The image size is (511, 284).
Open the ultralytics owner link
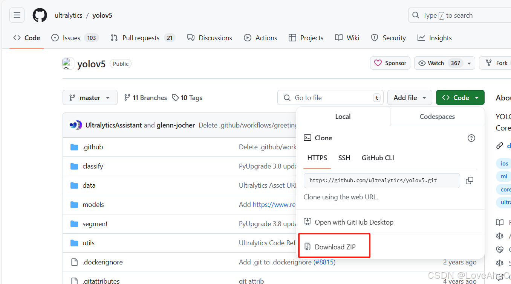[68, 15]
